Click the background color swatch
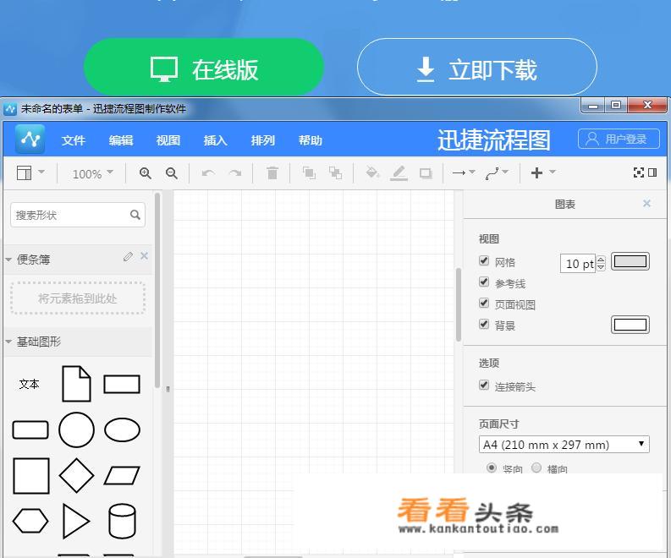 (x=630, y=325)
